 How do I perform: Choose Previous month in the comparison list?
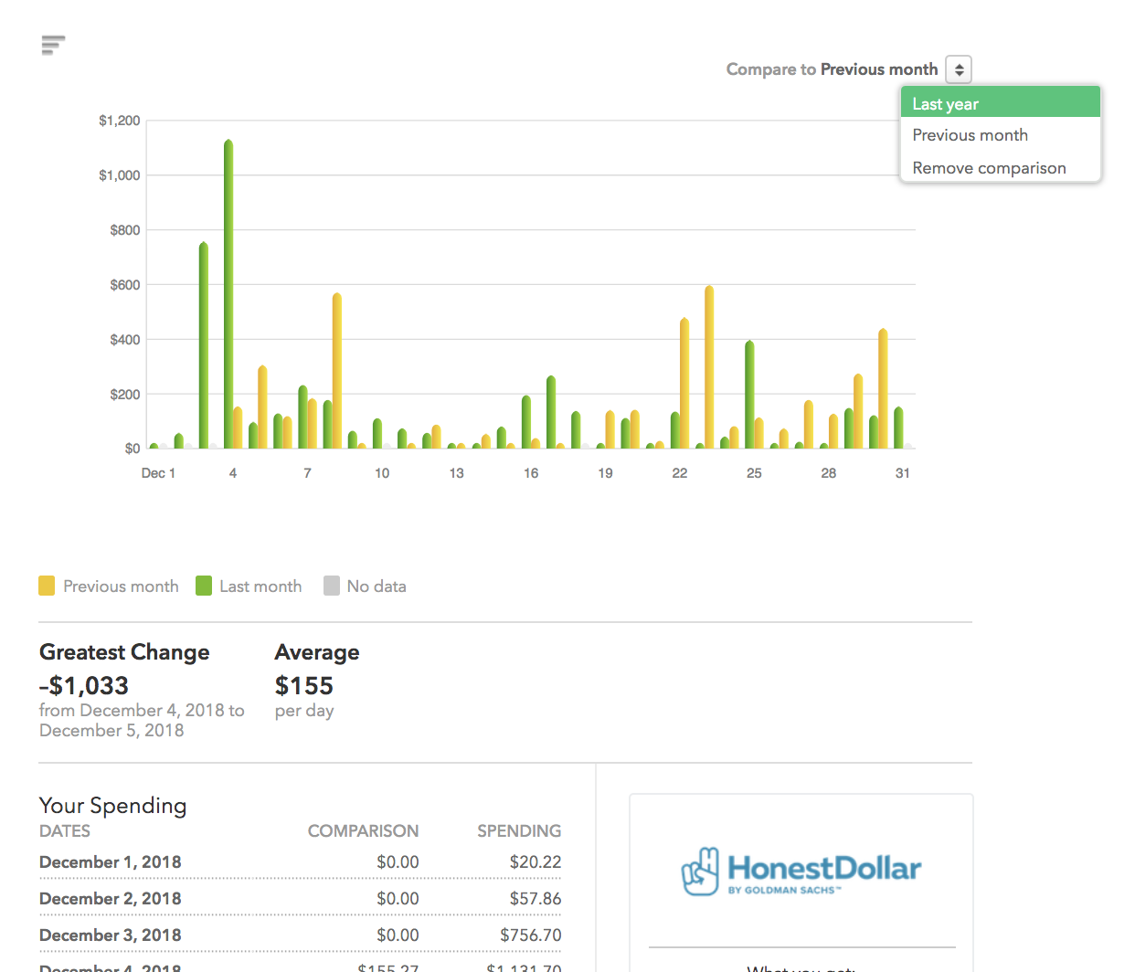[x=970, y=134]
